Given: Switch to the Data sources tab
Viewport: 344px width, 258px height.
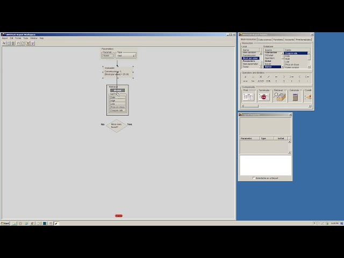Looking at the screenshot, I should (x=264, y=40).
